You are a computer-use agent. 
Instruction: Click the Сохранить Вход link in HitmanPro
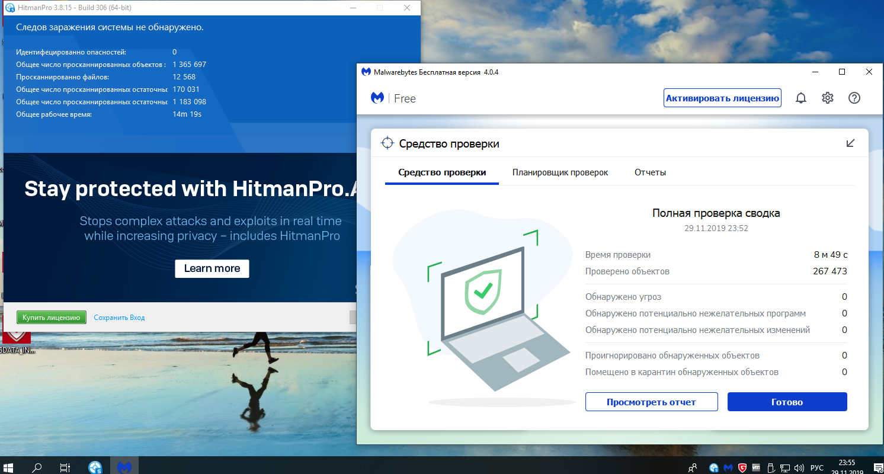tap(119, 318)
